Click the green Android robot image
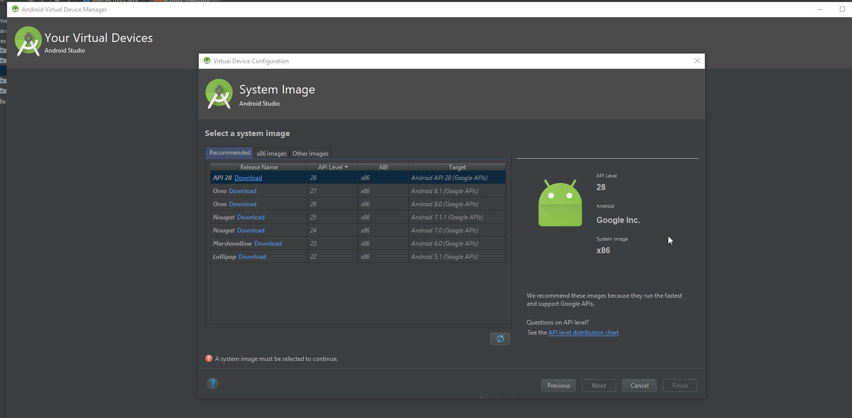The image size is (852, 418). click(x=560, y=203)
